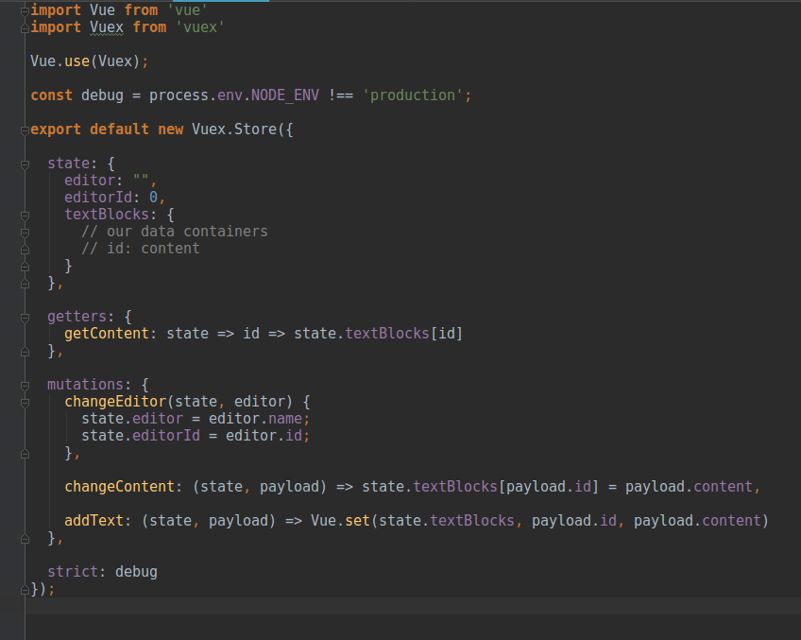
Task: Click fold-end marker closing the changeEditor function
Action: (25, 454)
